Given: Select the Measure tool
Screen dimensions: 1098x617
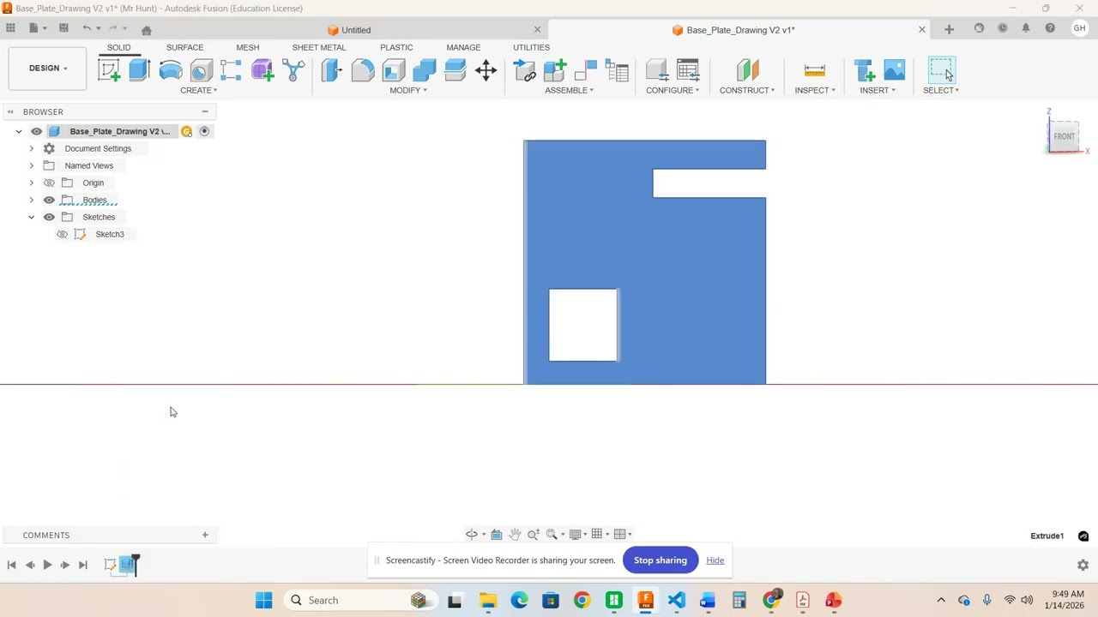Looking at the screenshot, I should click(x=815, y=70).
